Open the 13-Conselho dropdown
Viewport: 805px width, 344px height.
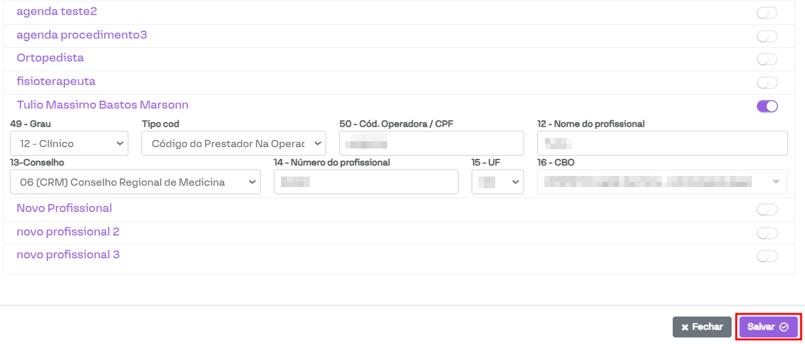click(135, 182)
